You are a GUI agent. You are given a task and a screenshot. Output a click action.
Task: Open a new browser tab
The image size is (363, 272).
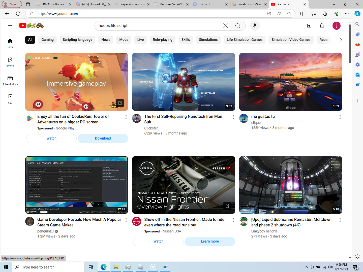coord(314,4)
